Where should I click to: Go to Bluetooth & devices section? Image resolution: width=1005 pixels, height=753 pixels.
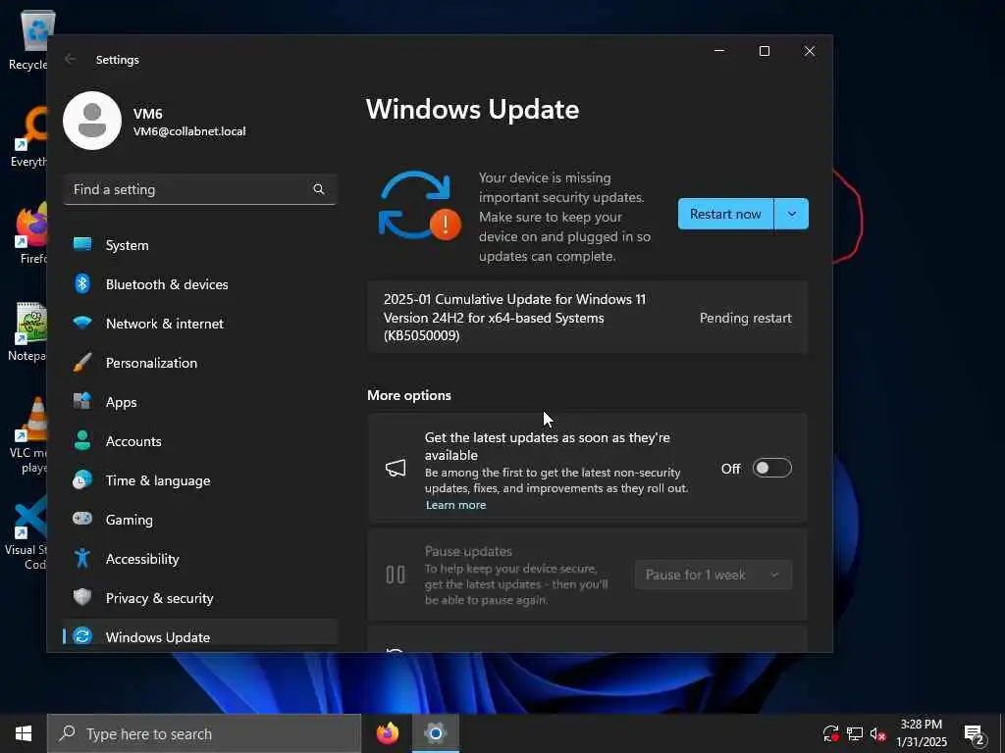coord(200,283)
